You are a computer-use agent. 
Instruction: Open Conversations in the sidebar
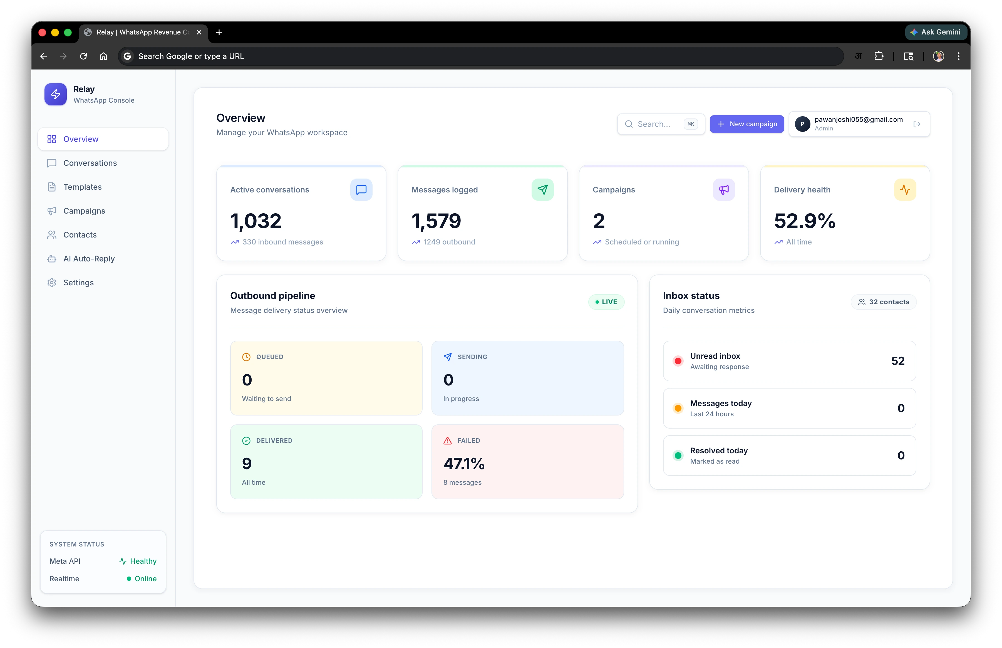90,163
